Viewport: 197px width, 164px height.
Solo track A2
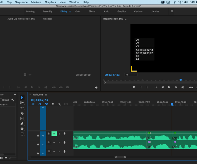[59, 143]
